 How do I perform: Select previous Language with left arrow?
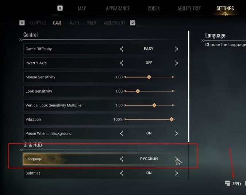pos(121,159)
